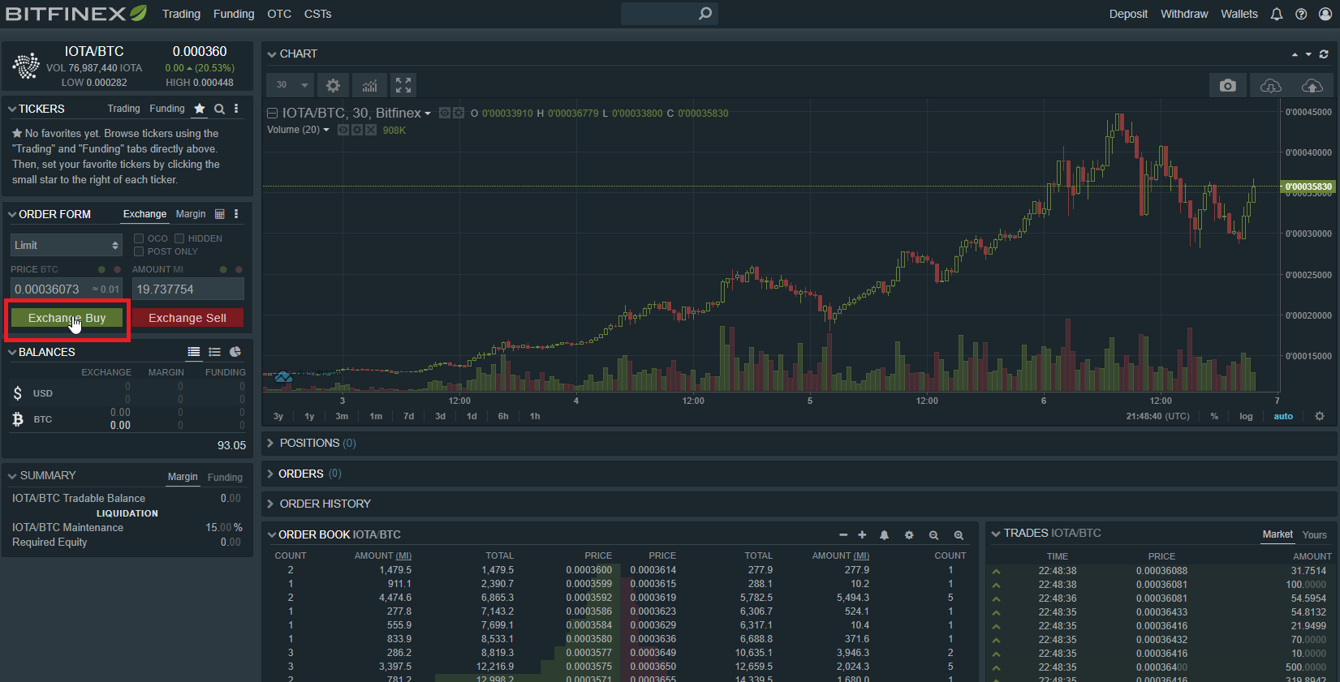Open the Limit order type dropdown
Image resolution: width=1340 pixels, height=682 pixels.
click(x=67, y=245)
